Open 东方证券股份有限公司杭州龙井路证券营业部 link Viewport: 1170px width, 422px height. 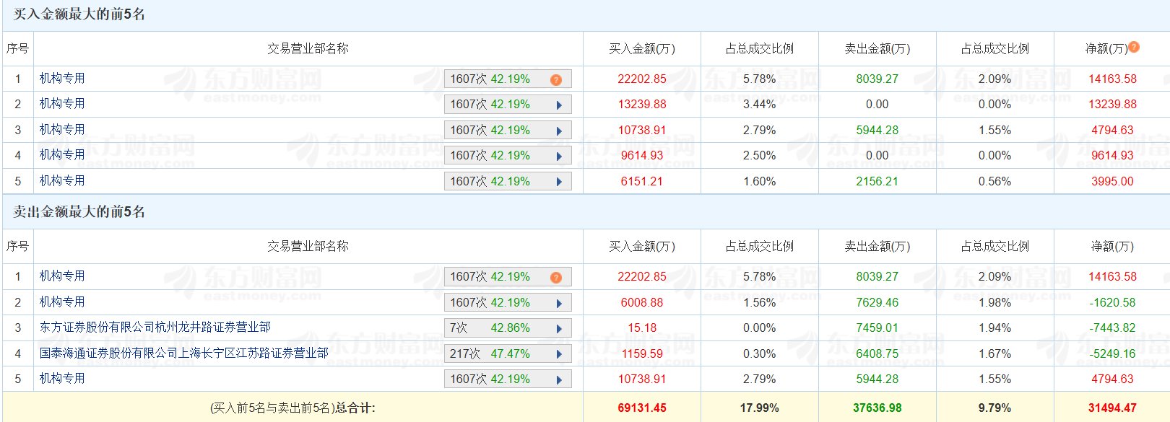155,328
